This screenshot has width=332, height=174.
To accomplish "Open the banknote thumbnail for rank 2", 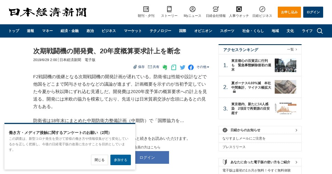I will click(286, 87).
